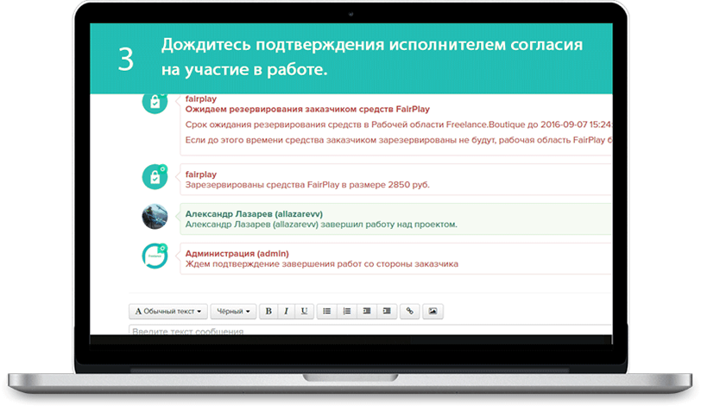
Task: Toggle underline text formatting
Action: [303, 311]
